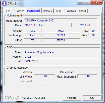The image size is (105, 103).
Task: Click the LPCIO label
Action: (x=18, y=40)
